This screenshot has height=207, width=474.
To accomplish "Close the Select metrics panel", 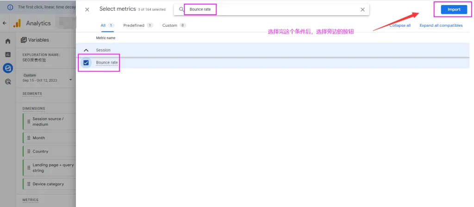I will pos(87,10).
